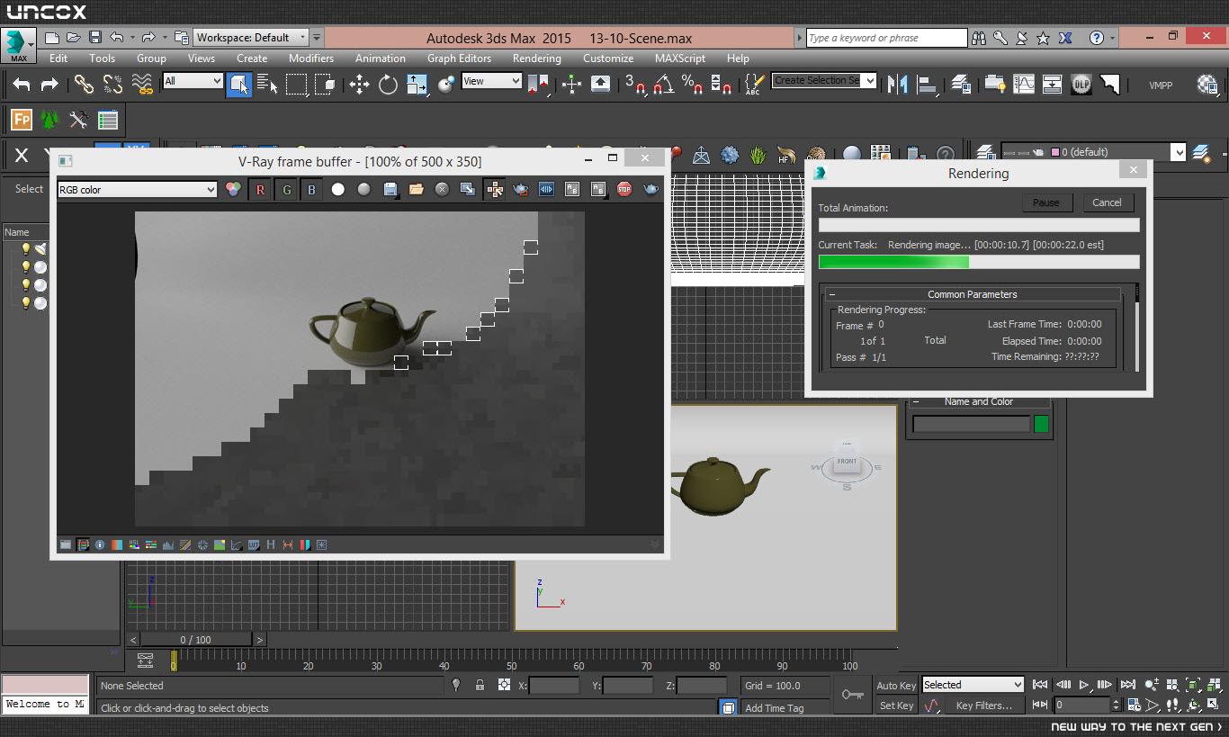The image size is (1229, 737).
Task: Toggle the Green channel in frame buffer
Action: pos(286,189)
